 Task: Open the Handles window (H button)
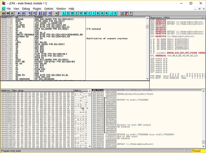click(85, 13)
